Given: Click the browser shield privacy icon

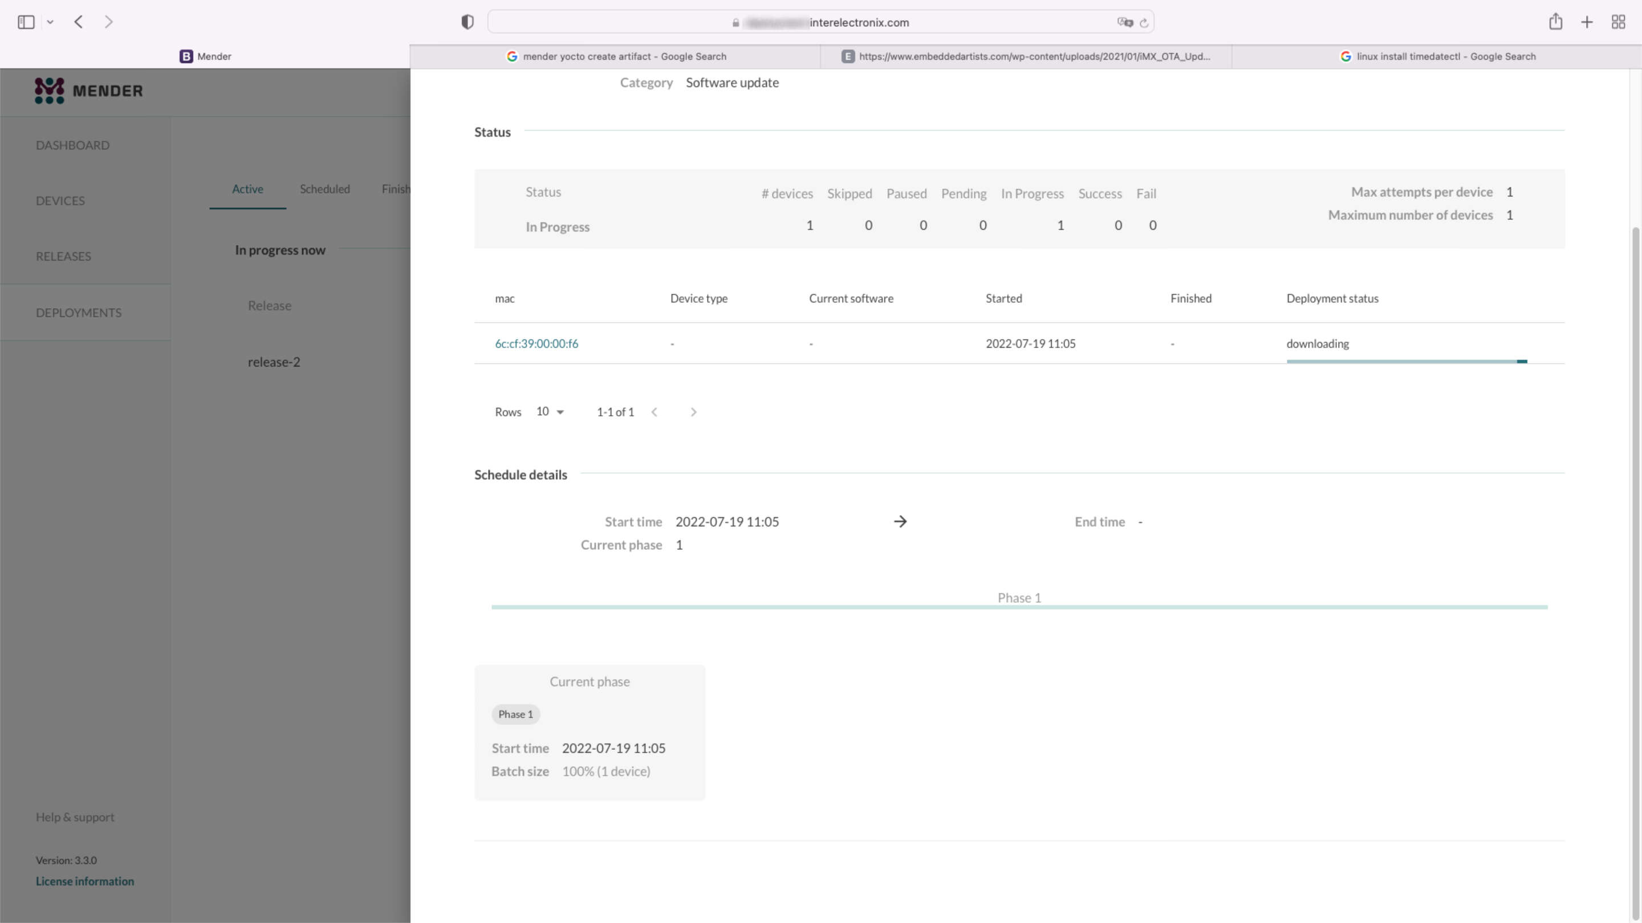Looking at the screenshot, I should (468, 23).
